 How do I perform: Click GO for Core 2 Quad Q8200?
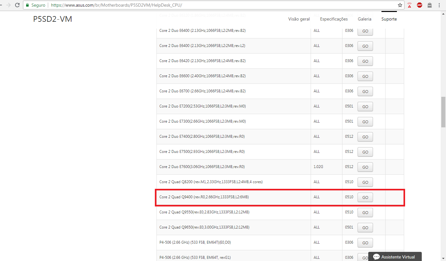[365, 182]
